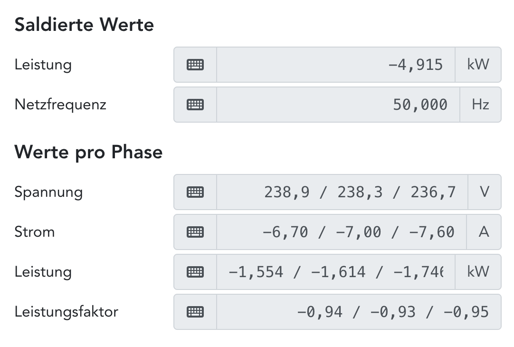Click keyboard icon beside the -4,915 power value
The width and height of the screenshot is (514, 347).
point(195,65)
